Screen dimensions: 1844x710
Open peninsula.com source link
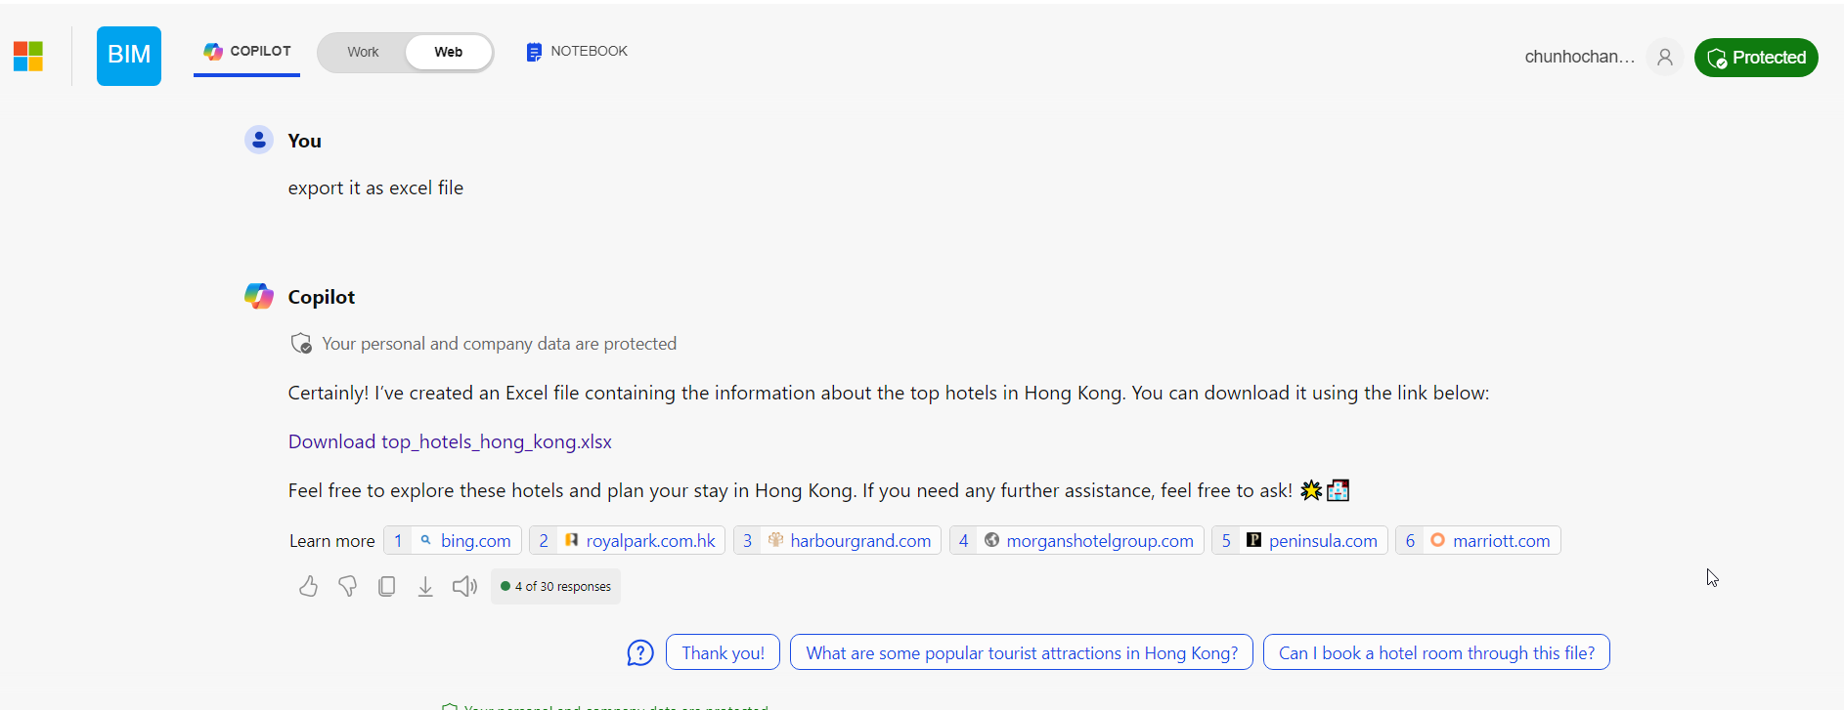pyautogui.click(x=1299, y=540)
